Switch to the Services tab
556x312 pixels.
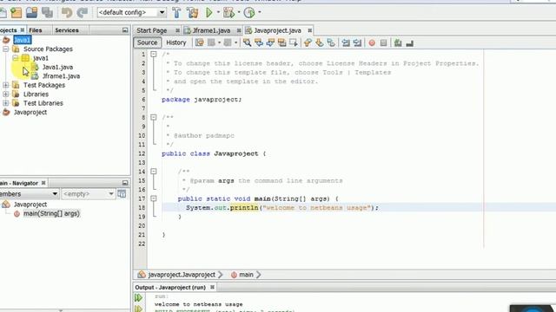tap(67, 30)
